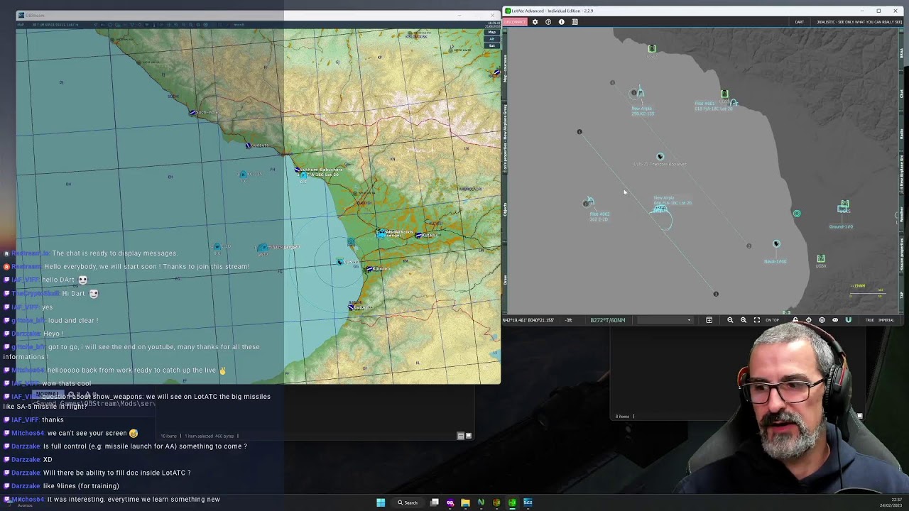Open the empty dropdown in LotAtc status bar
909x511 pixels.
point(665,320)
